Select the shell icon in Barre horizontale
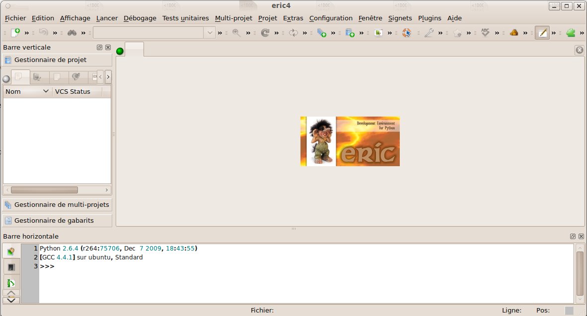587x316 pixels. pyautogui.click(x=11, y=251)
